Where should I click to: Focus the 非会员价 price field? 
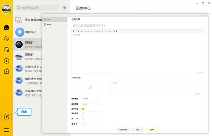pyautogui.click(x=91, y=113)
